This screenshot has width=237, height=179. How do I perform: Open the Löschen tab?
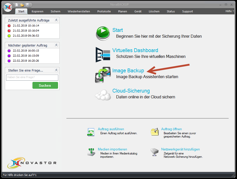(x=154, y=11)
